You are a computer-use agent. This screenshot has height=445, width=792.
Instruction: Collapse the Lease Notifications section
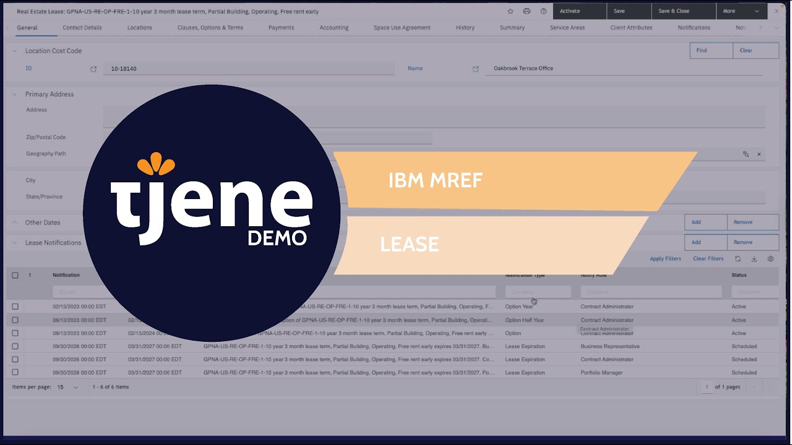tap(15, 243)
